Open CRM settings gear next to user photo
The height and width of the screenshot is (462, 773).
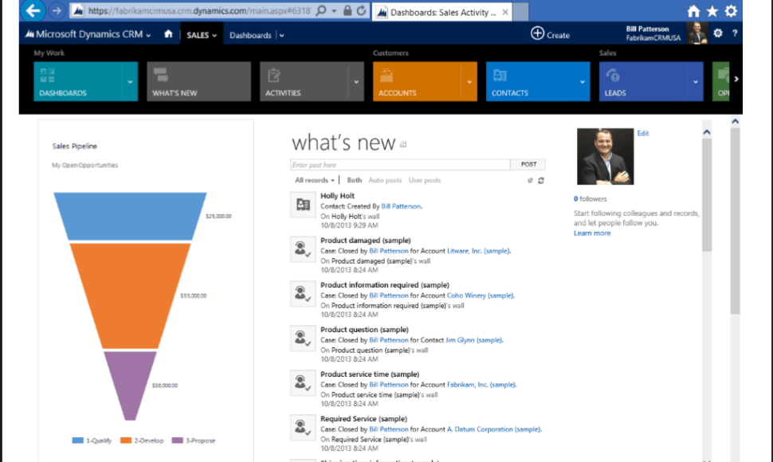(x=718, y=33)
